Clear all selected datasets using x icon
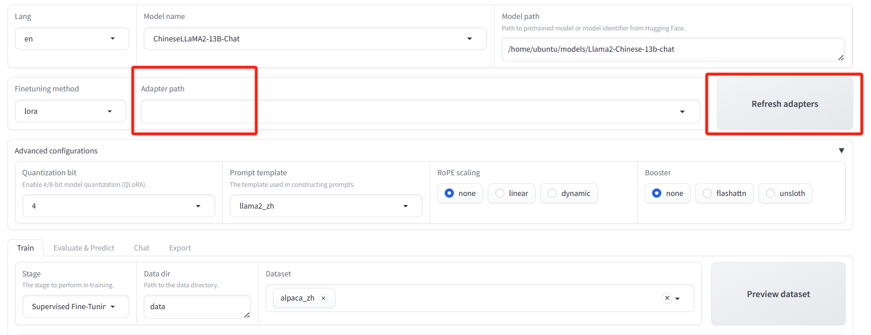871x335 pixels. (666, 298)
